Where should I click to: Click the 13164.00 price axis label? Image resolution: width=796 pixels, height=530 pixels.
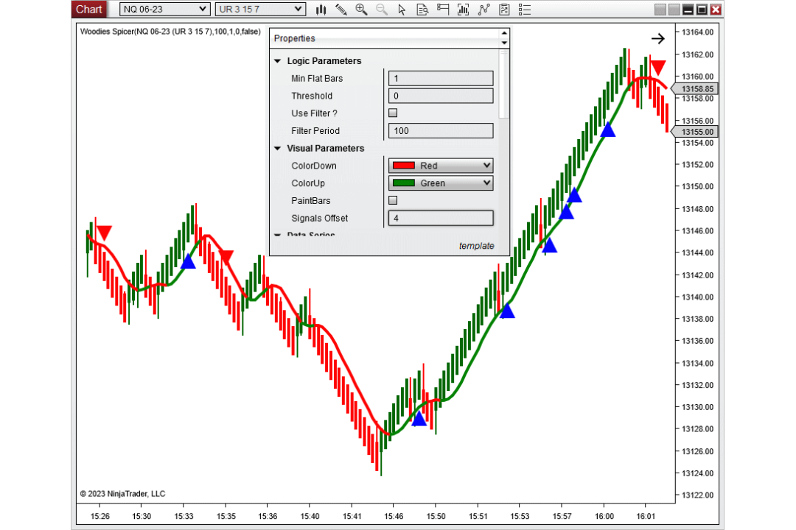697,32
